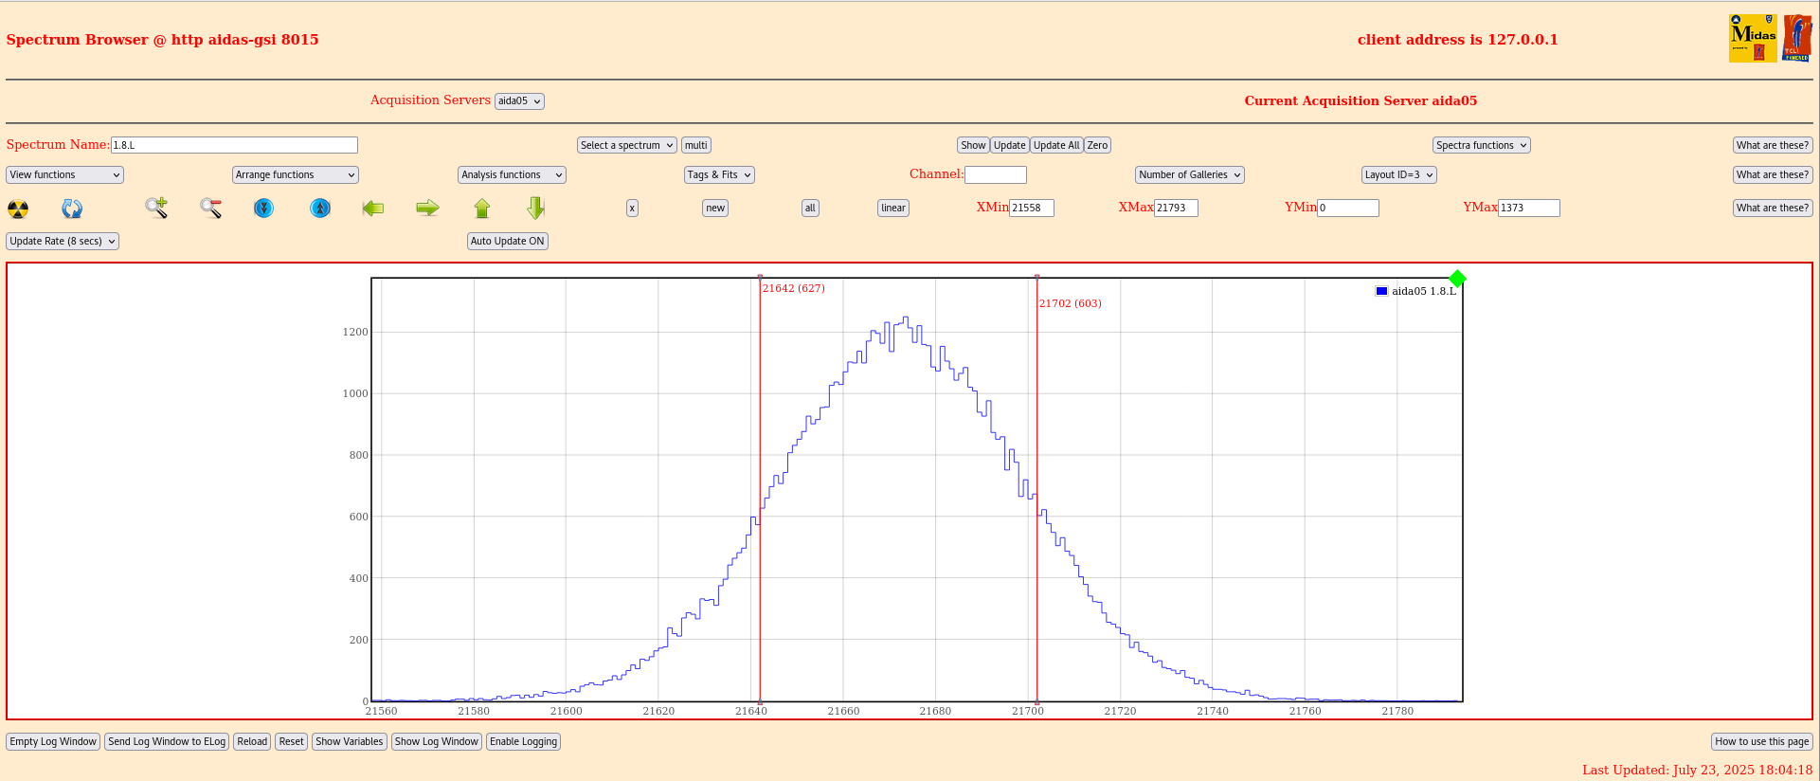The height and width of the screenshot is (781, 1820).
Task: Click the blue circle double-up arrow icon
Action: (320, 208)
